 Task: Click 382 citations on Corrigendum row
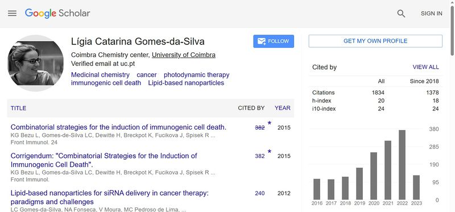[260, 156]
